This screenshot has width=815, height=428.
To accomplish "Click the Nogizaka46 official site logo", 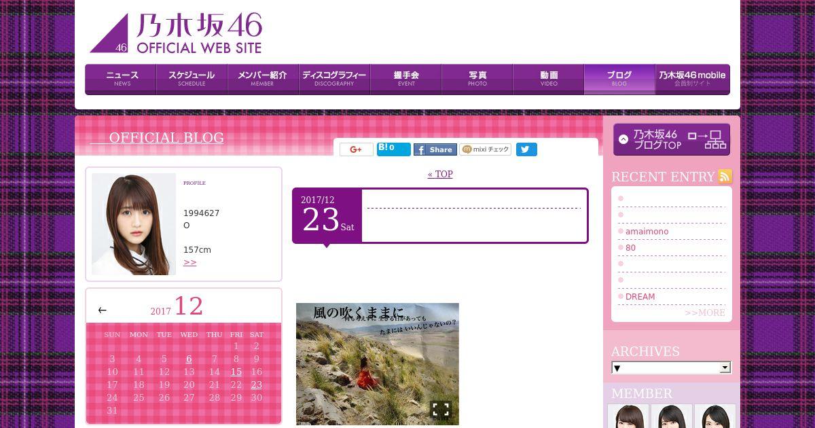I will pyautogui.click(x=176, y=33).
